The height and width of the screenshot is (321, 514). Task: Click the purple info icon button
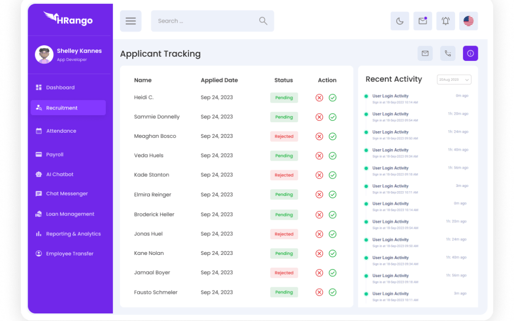[470, 54]
